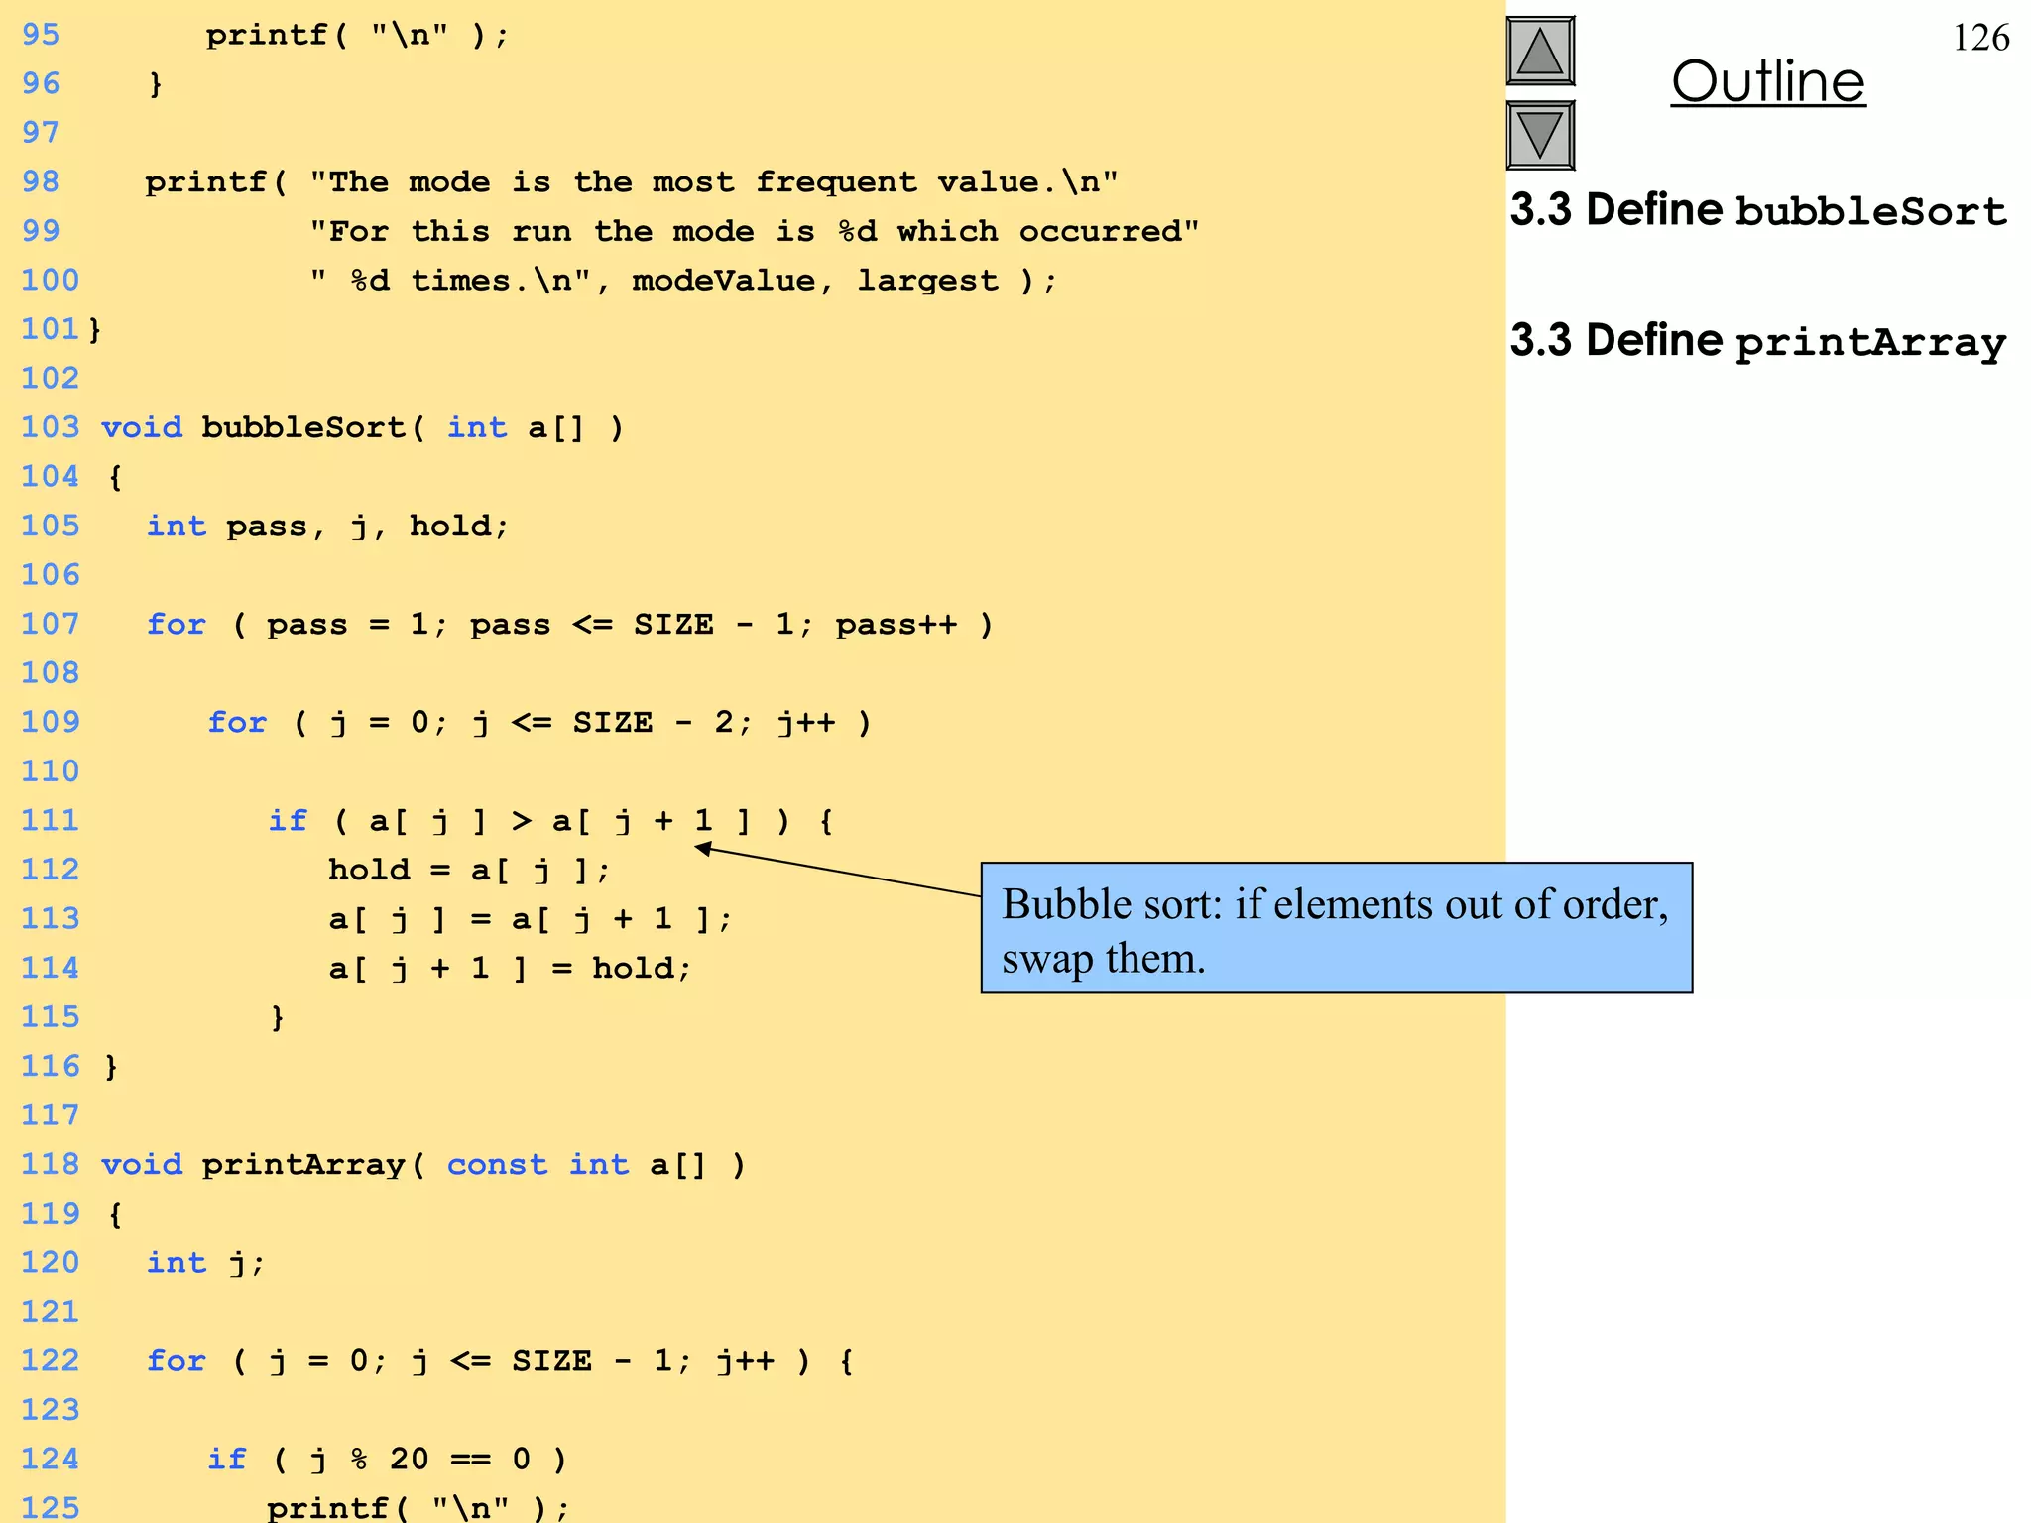The width and height of the screenshot is (2031, 1523).
Task: Click line number 101 closing brace
Action: tap(95, 330)
